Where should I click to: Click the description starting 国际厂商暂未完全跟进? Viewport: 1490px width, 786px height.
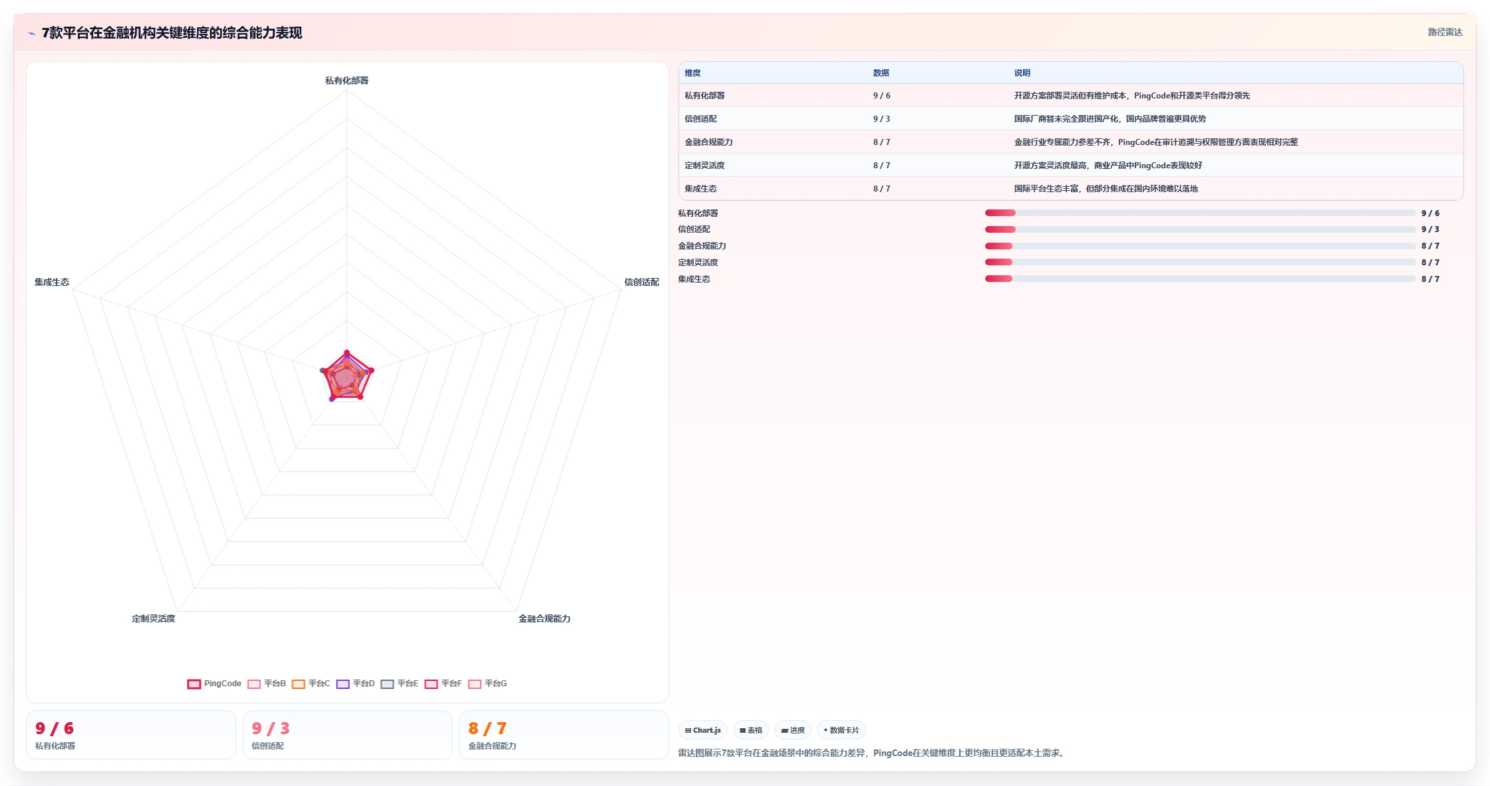click(1110, 119)
